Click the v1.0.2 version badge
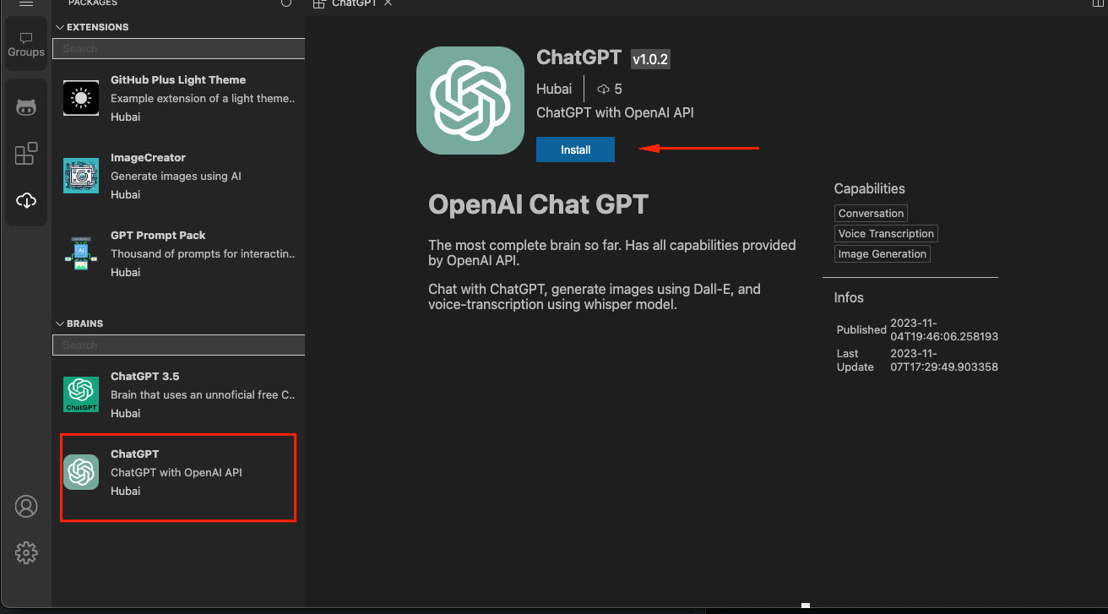The height and width of the screenshot is (614, 1108). click(x=650, y=58)
